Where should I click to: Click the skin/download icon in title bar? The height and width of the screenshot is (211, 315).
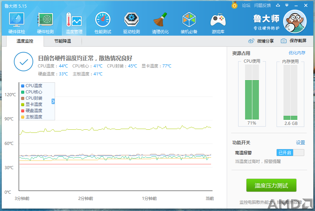click(278, 6)
